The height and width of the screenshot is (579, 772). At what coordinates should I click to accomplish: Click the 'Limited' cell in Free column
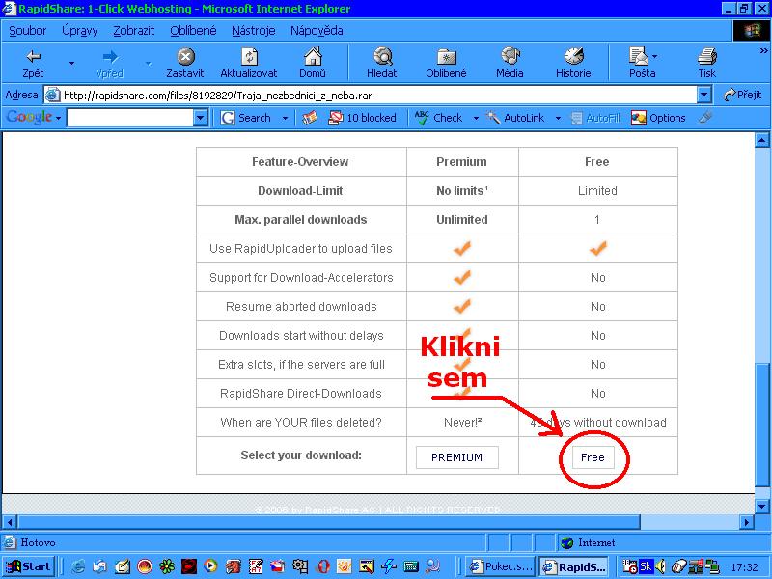tap(597, 190)
